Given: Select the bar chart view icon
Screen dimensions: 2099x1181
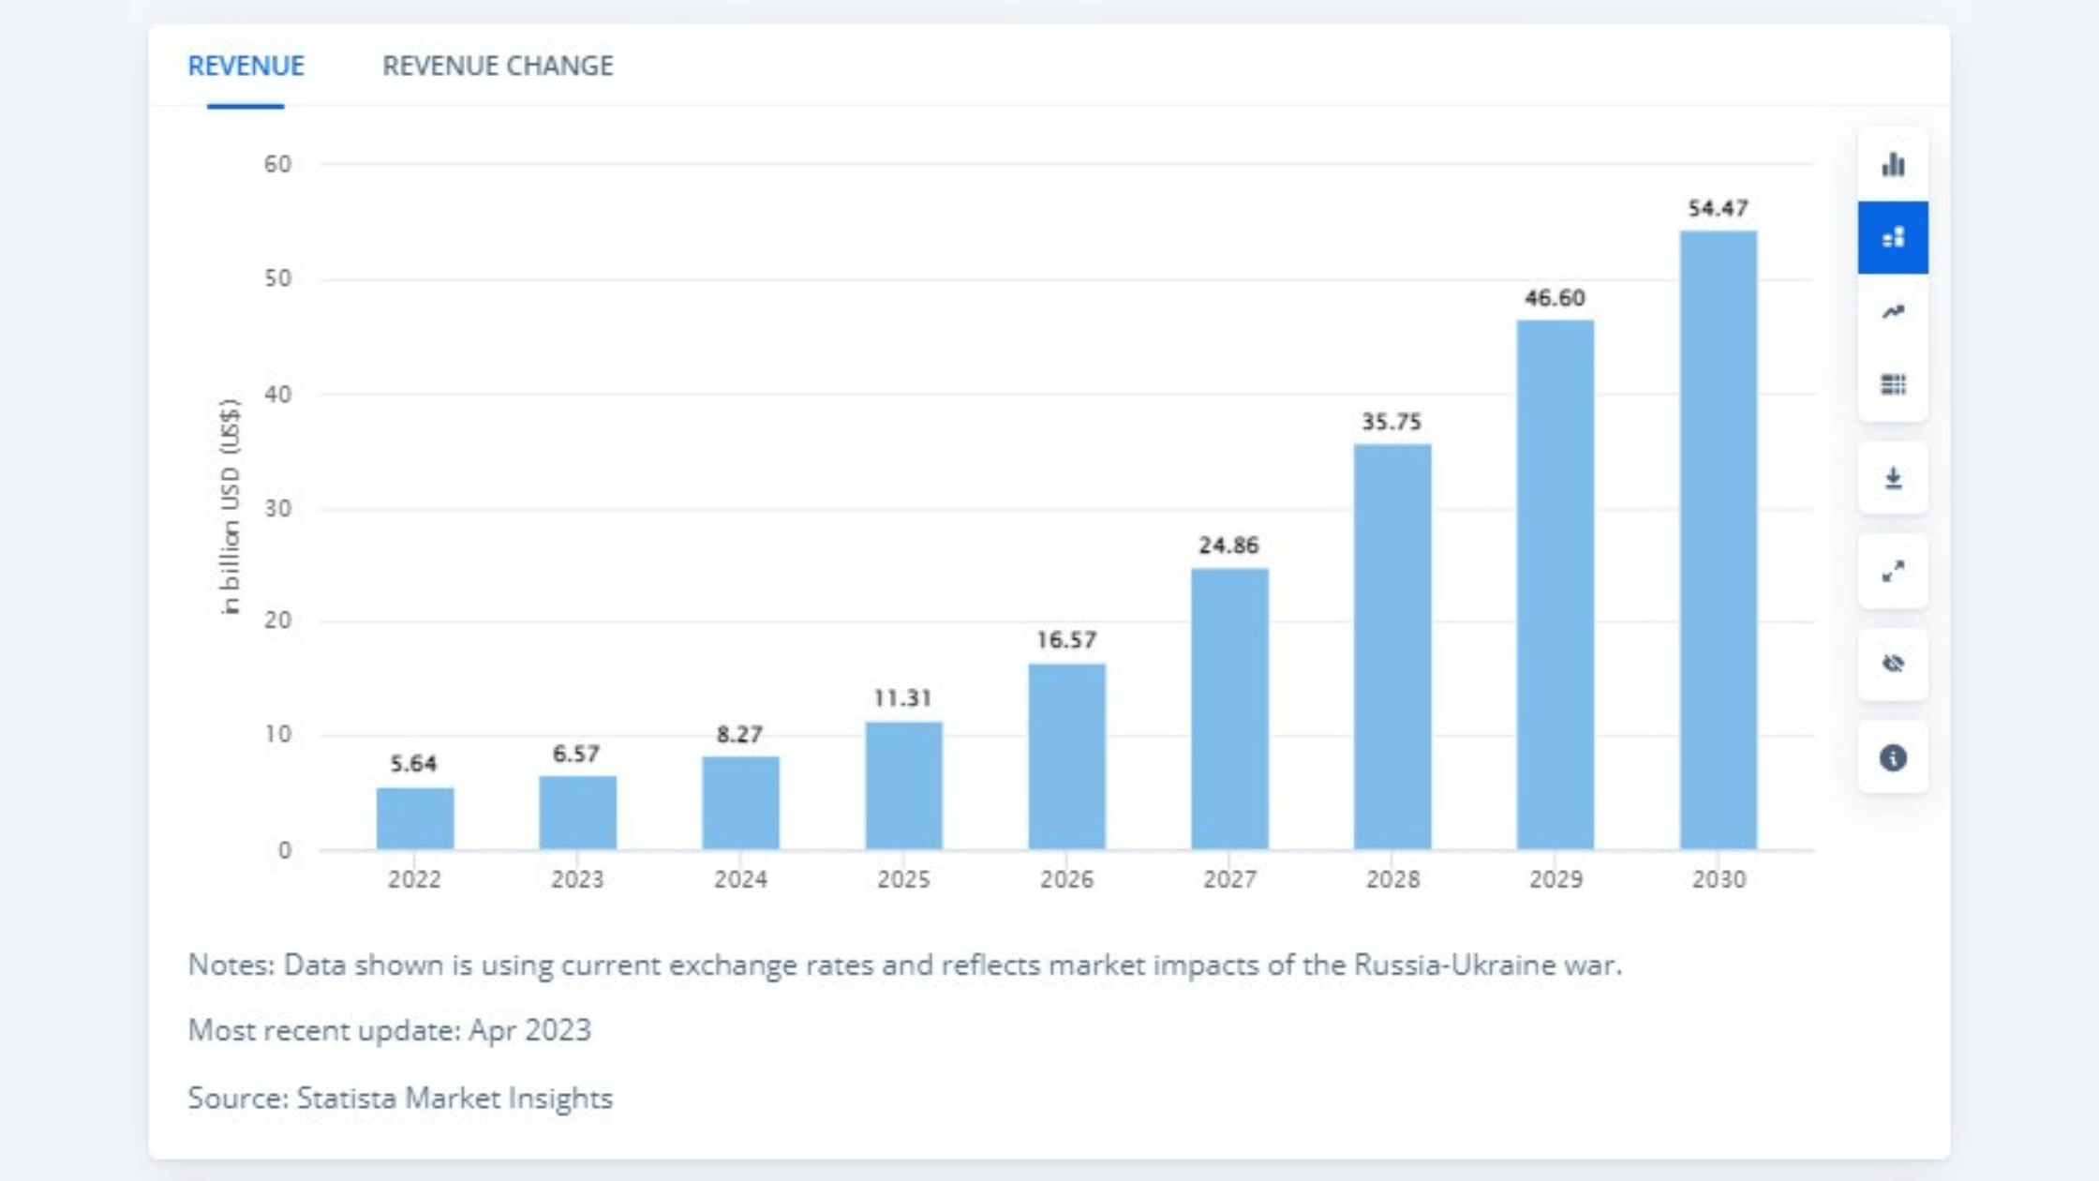Looking at the screenshot, I should coord(1894,164).
